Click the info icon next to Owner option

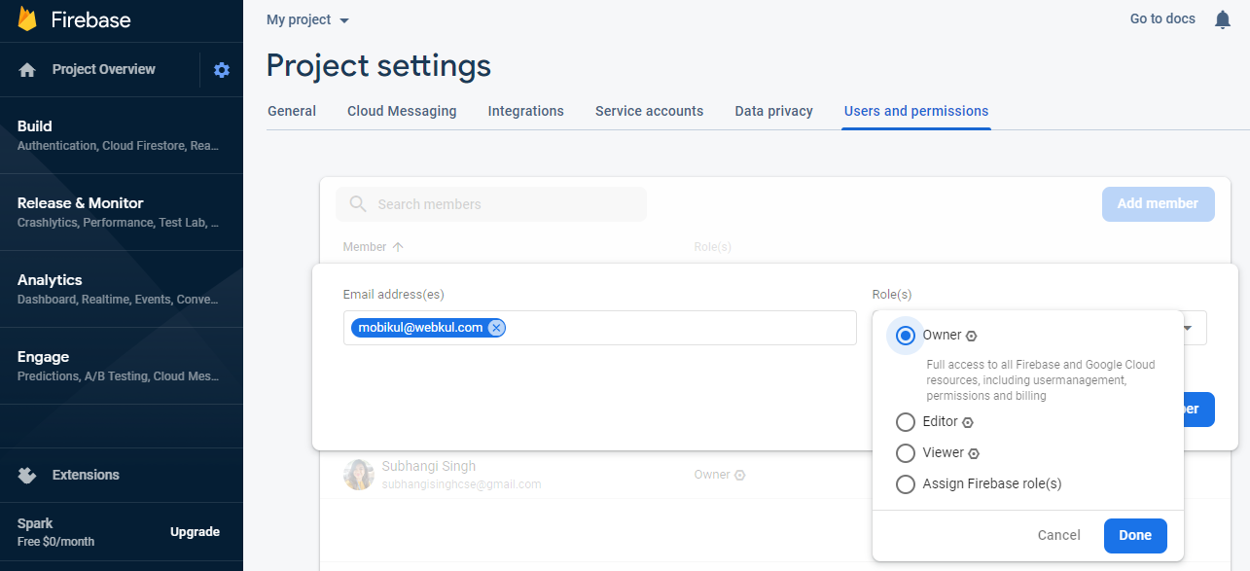971,337
